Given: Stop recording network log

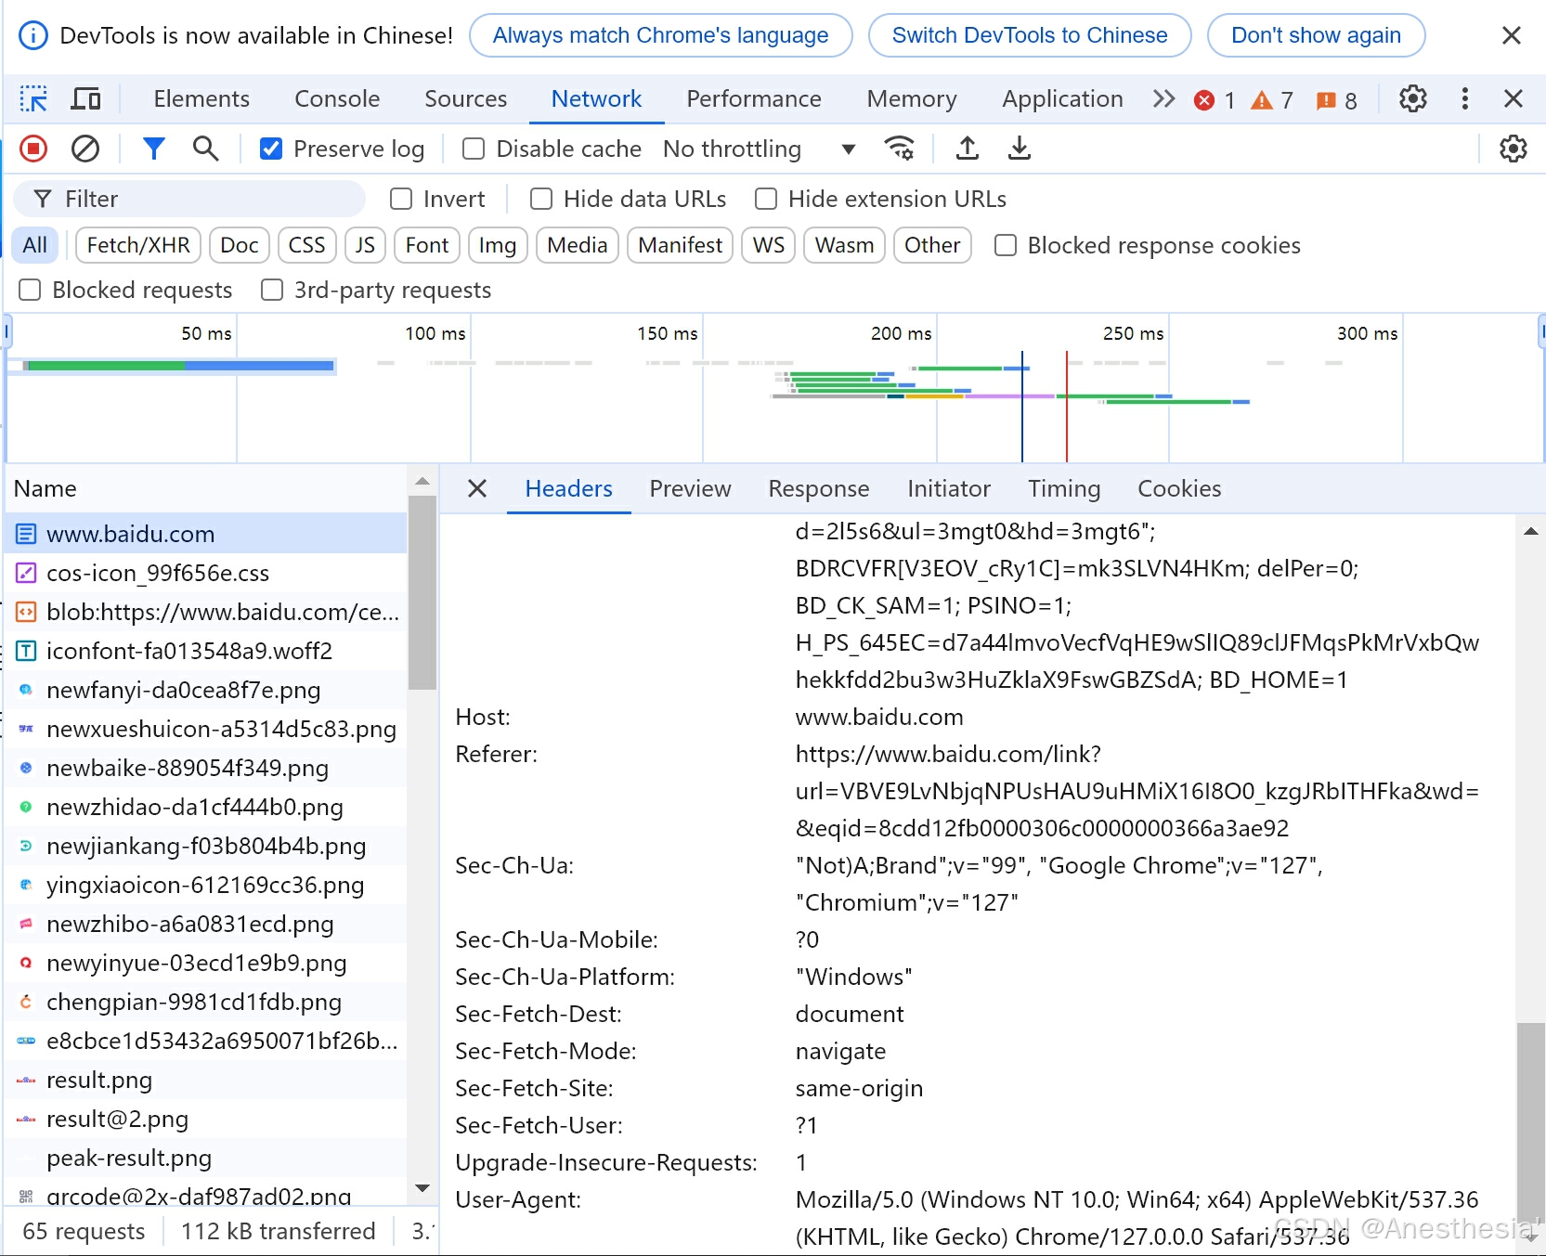Looking at the screenshot, I should [33, 149].
